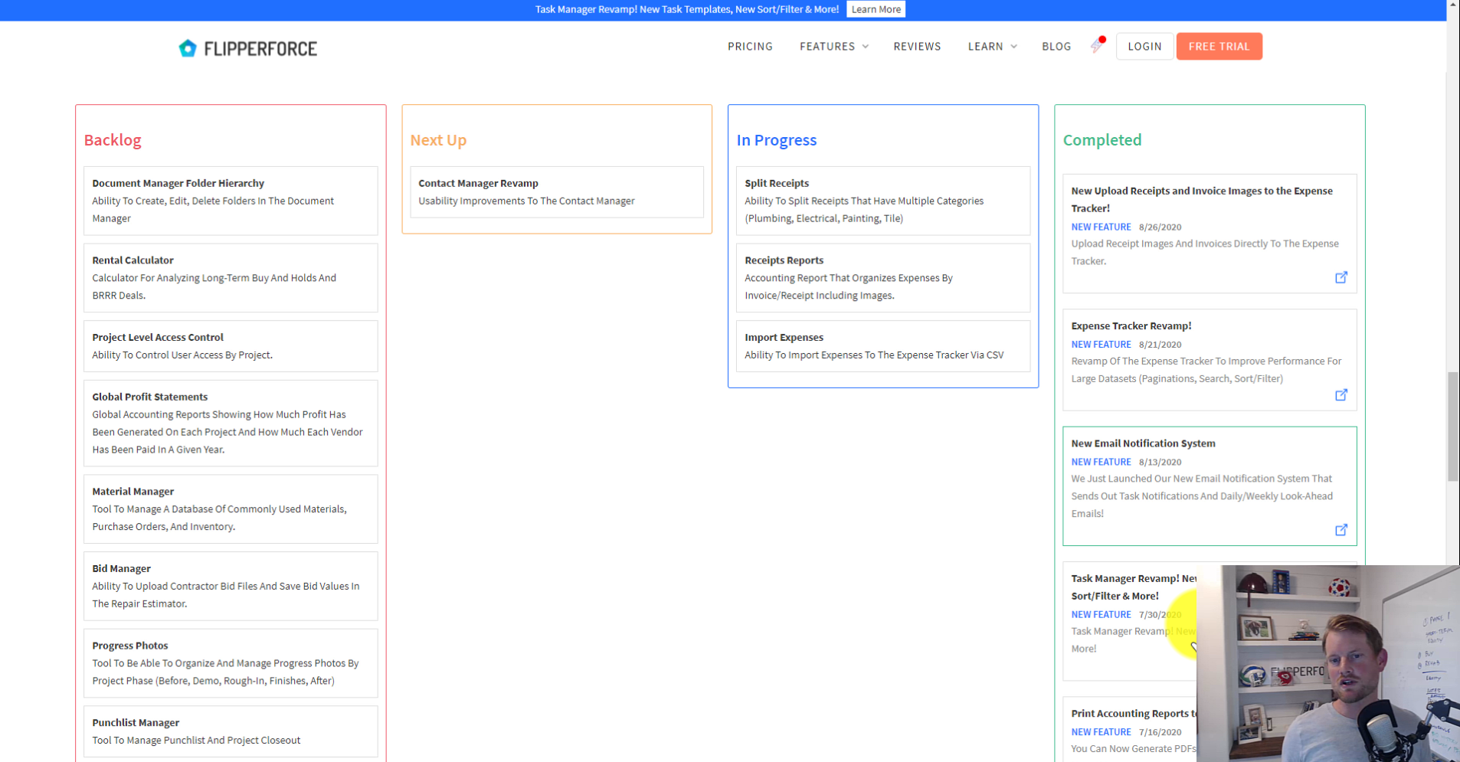
Task: Click Global Profit Statements title
Action: pyautogui.click(x=150, y=397)
